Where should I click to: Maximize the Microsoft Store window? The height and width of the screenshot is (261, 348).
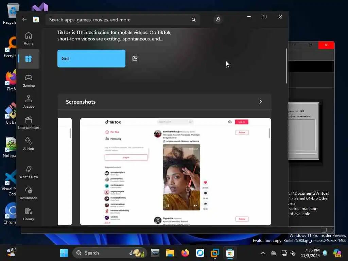pos(264,17)
